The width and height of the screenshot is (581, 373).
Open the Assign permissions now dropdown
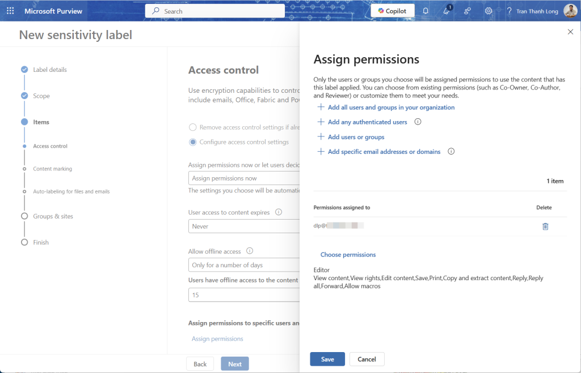pyautogui.click(x=244, y=178)
